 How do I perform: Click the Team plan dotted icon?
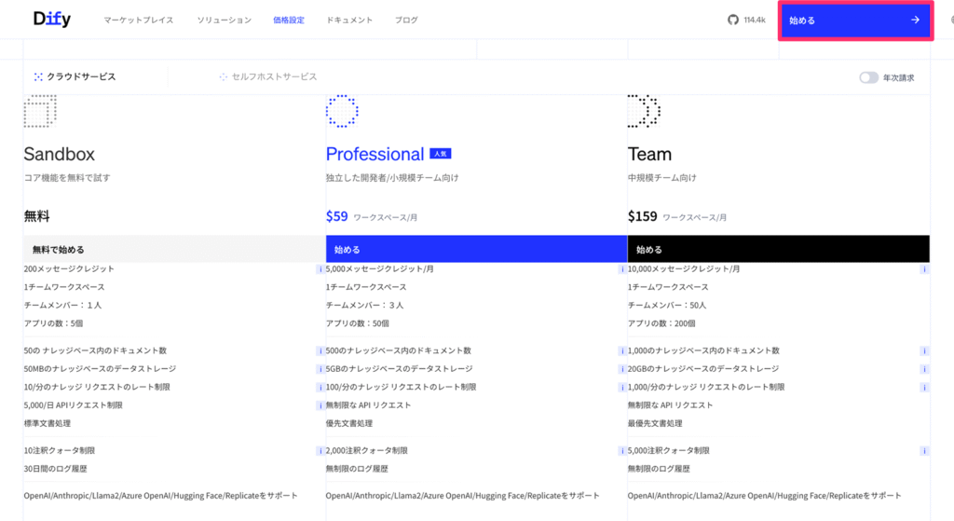(x=644, y=112)
